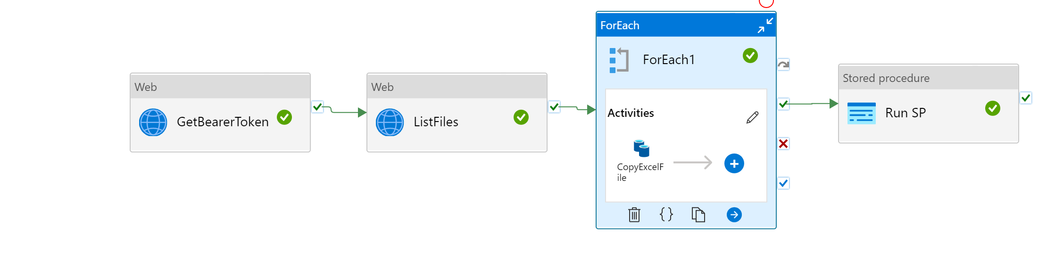Click the ListFiles success output connector
This screenshot has height=269, width=1055.
554,107
